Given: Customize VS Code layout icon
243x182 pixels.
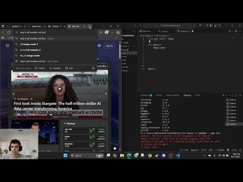Looking at the screenshot, I should pos(207,25).
